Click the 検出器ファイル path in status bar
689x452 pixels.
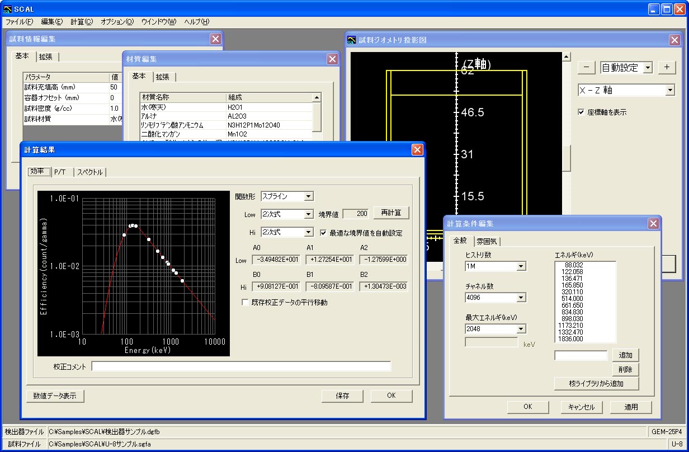[x=347, y=431]
